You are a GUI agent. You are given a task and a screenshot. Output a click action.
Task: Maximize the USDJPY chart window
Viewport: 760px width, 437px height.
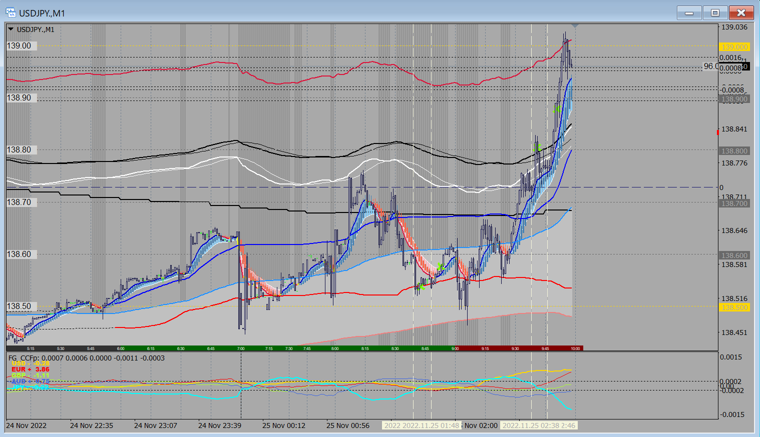pyautogui.click(x=715, y=13)
